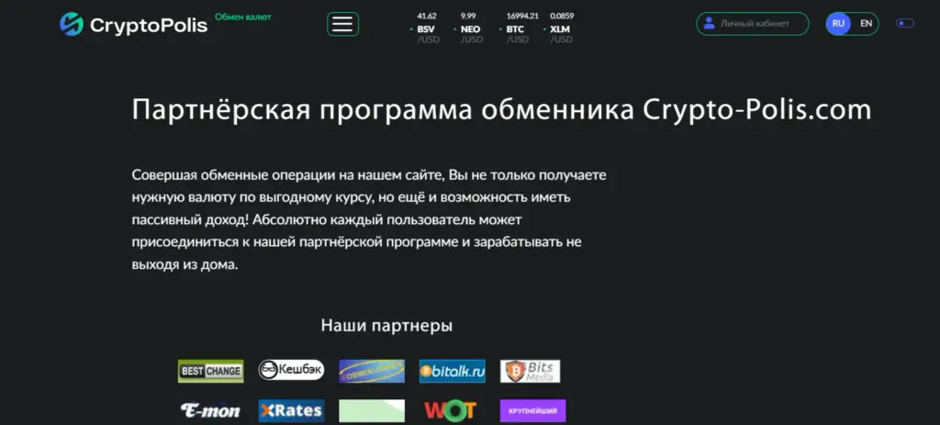Viewport: 940px width, 425px height.
Task: Click the CryptoPolis logo icon
Action: coord(72,25)
